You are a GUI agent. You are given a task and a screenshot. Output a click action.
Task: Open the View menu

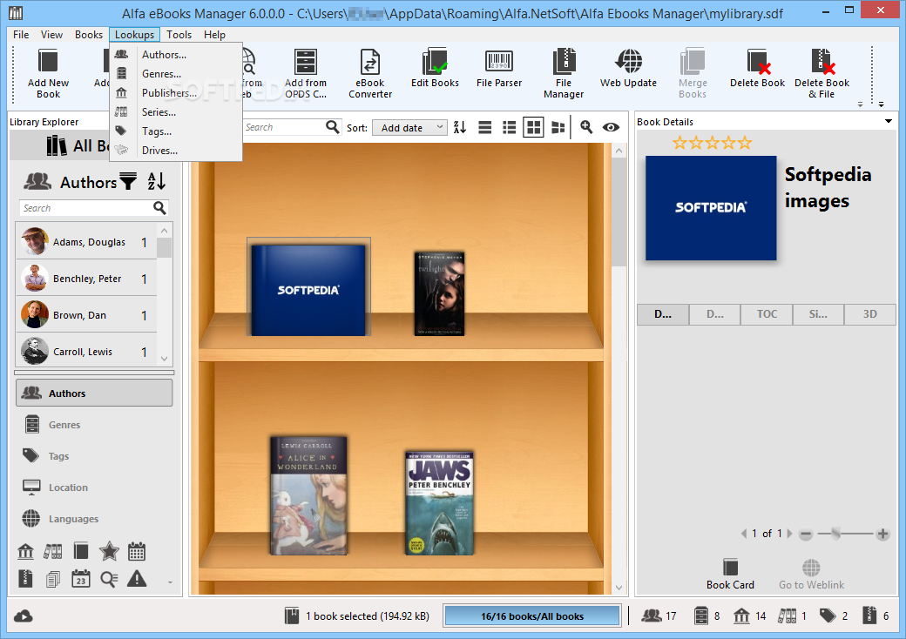(51, 35)
